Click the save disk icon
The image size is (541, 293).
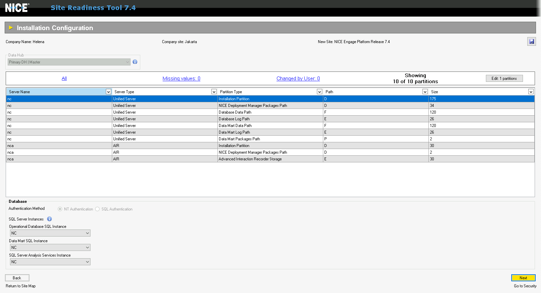(531, 42)
